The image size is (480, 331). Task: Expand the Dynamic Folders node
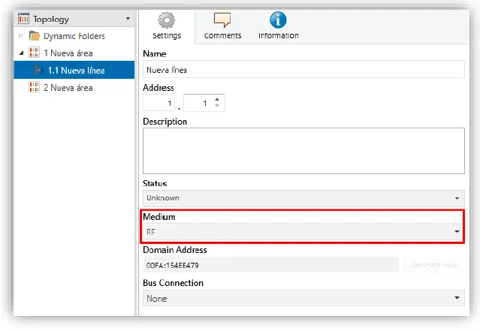pyautogui.click(x=21, y=36)
